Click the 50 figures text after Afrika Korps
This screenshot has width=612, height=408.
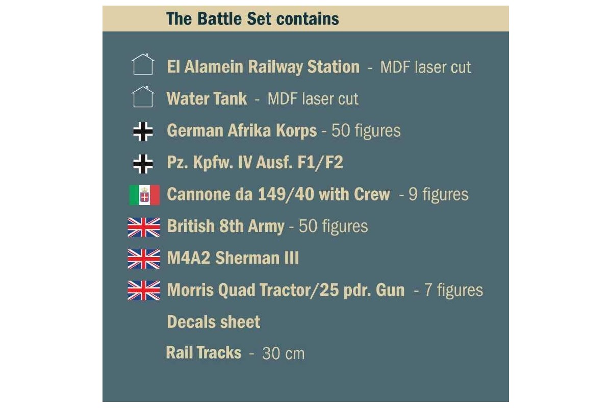(x=366, y=131)
